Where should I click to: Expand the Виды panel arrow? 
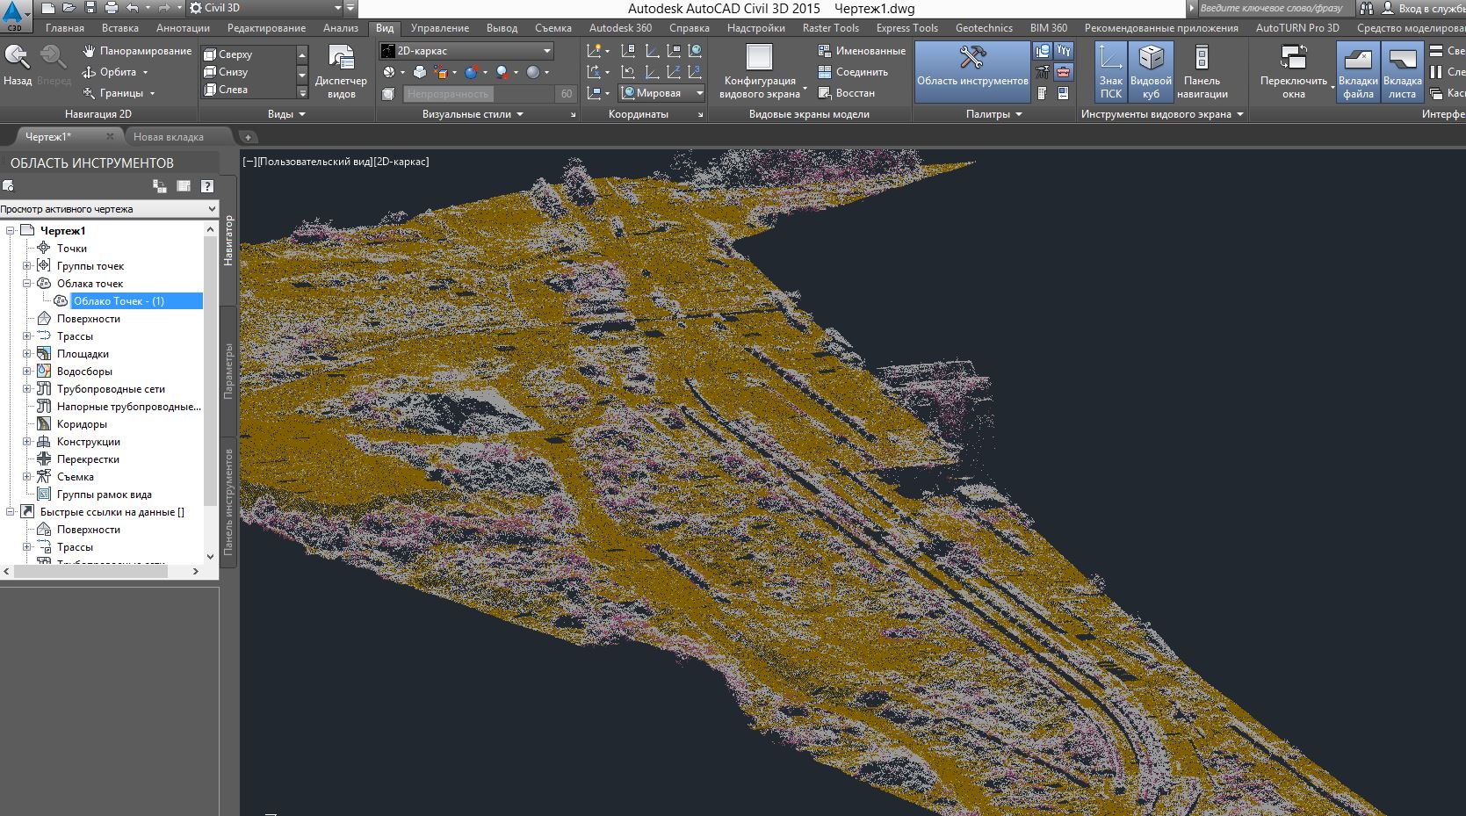pyautogui.click(x=302, y=114)
